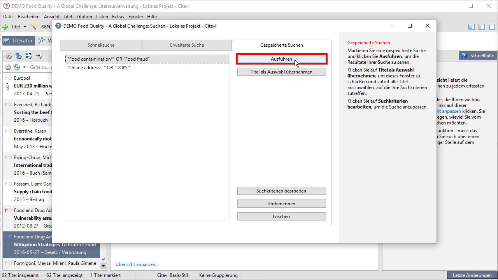Click the category tree filter icon
The height and width of the screenshot is (280, 498).
(x=18, y=56)
